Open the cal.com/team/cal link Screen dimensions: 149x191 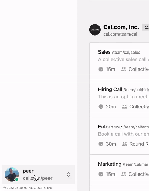(120, 34)
